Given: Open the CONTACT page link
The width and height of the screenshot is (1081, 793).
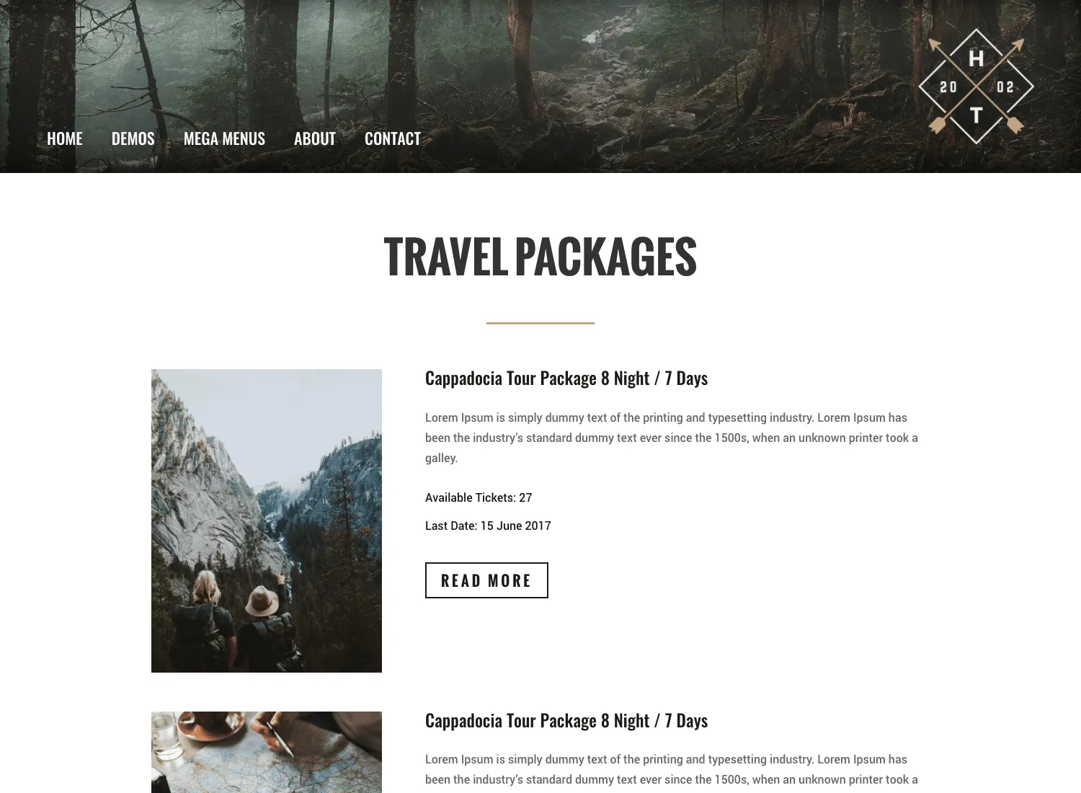Looking at the screenshot, I should 393,138.
